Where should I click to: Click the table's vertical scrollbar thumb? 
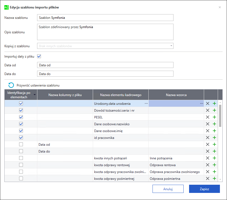[220, 116]
